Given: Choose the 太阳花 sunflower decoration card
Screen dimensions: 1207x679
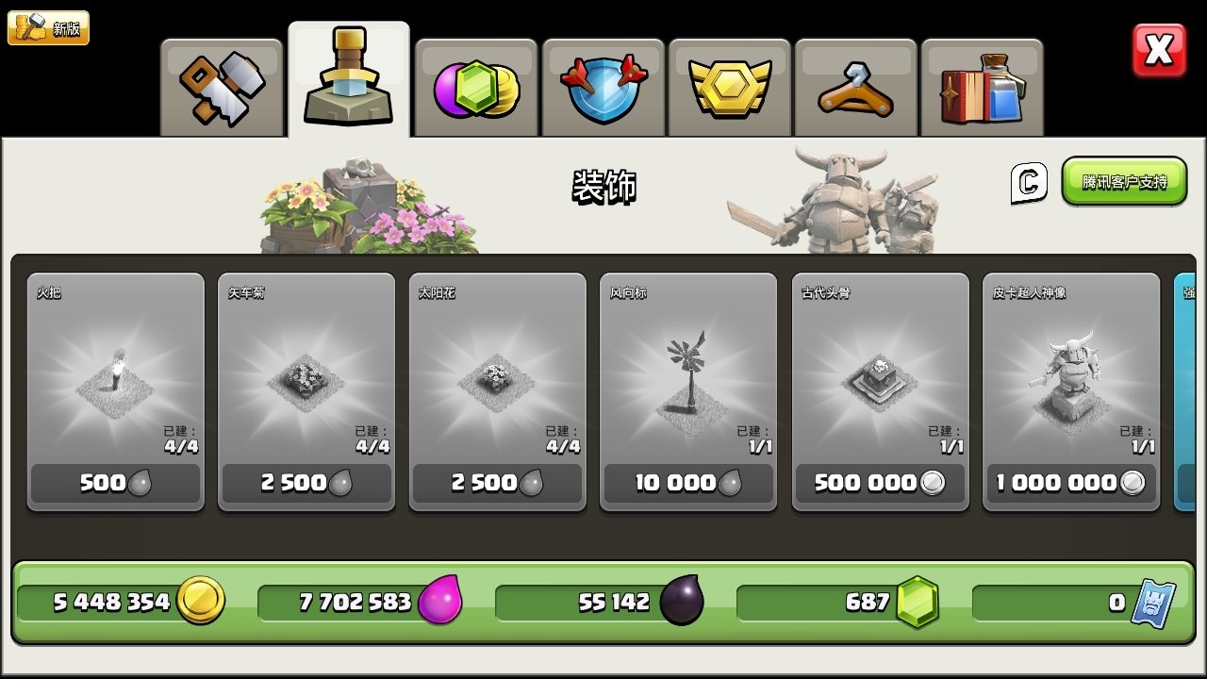Looking at the screenshot, I should pos(498,392).
